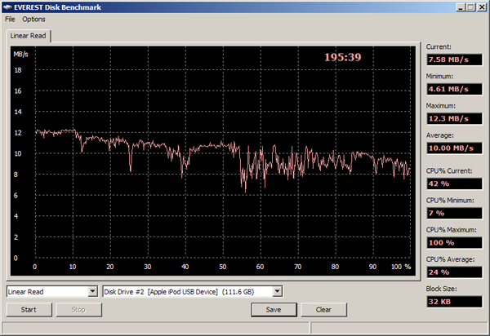This screenshot has height=336, width=490.
Task: Click the Block Size: label
Action: point(441,289)
